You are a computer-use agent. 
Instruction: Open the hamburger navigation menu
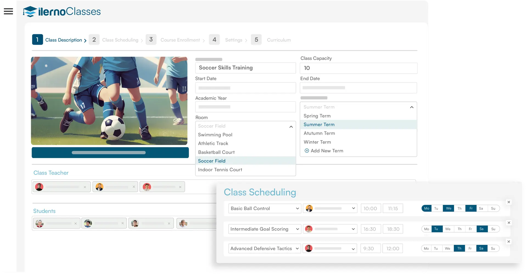8,11
